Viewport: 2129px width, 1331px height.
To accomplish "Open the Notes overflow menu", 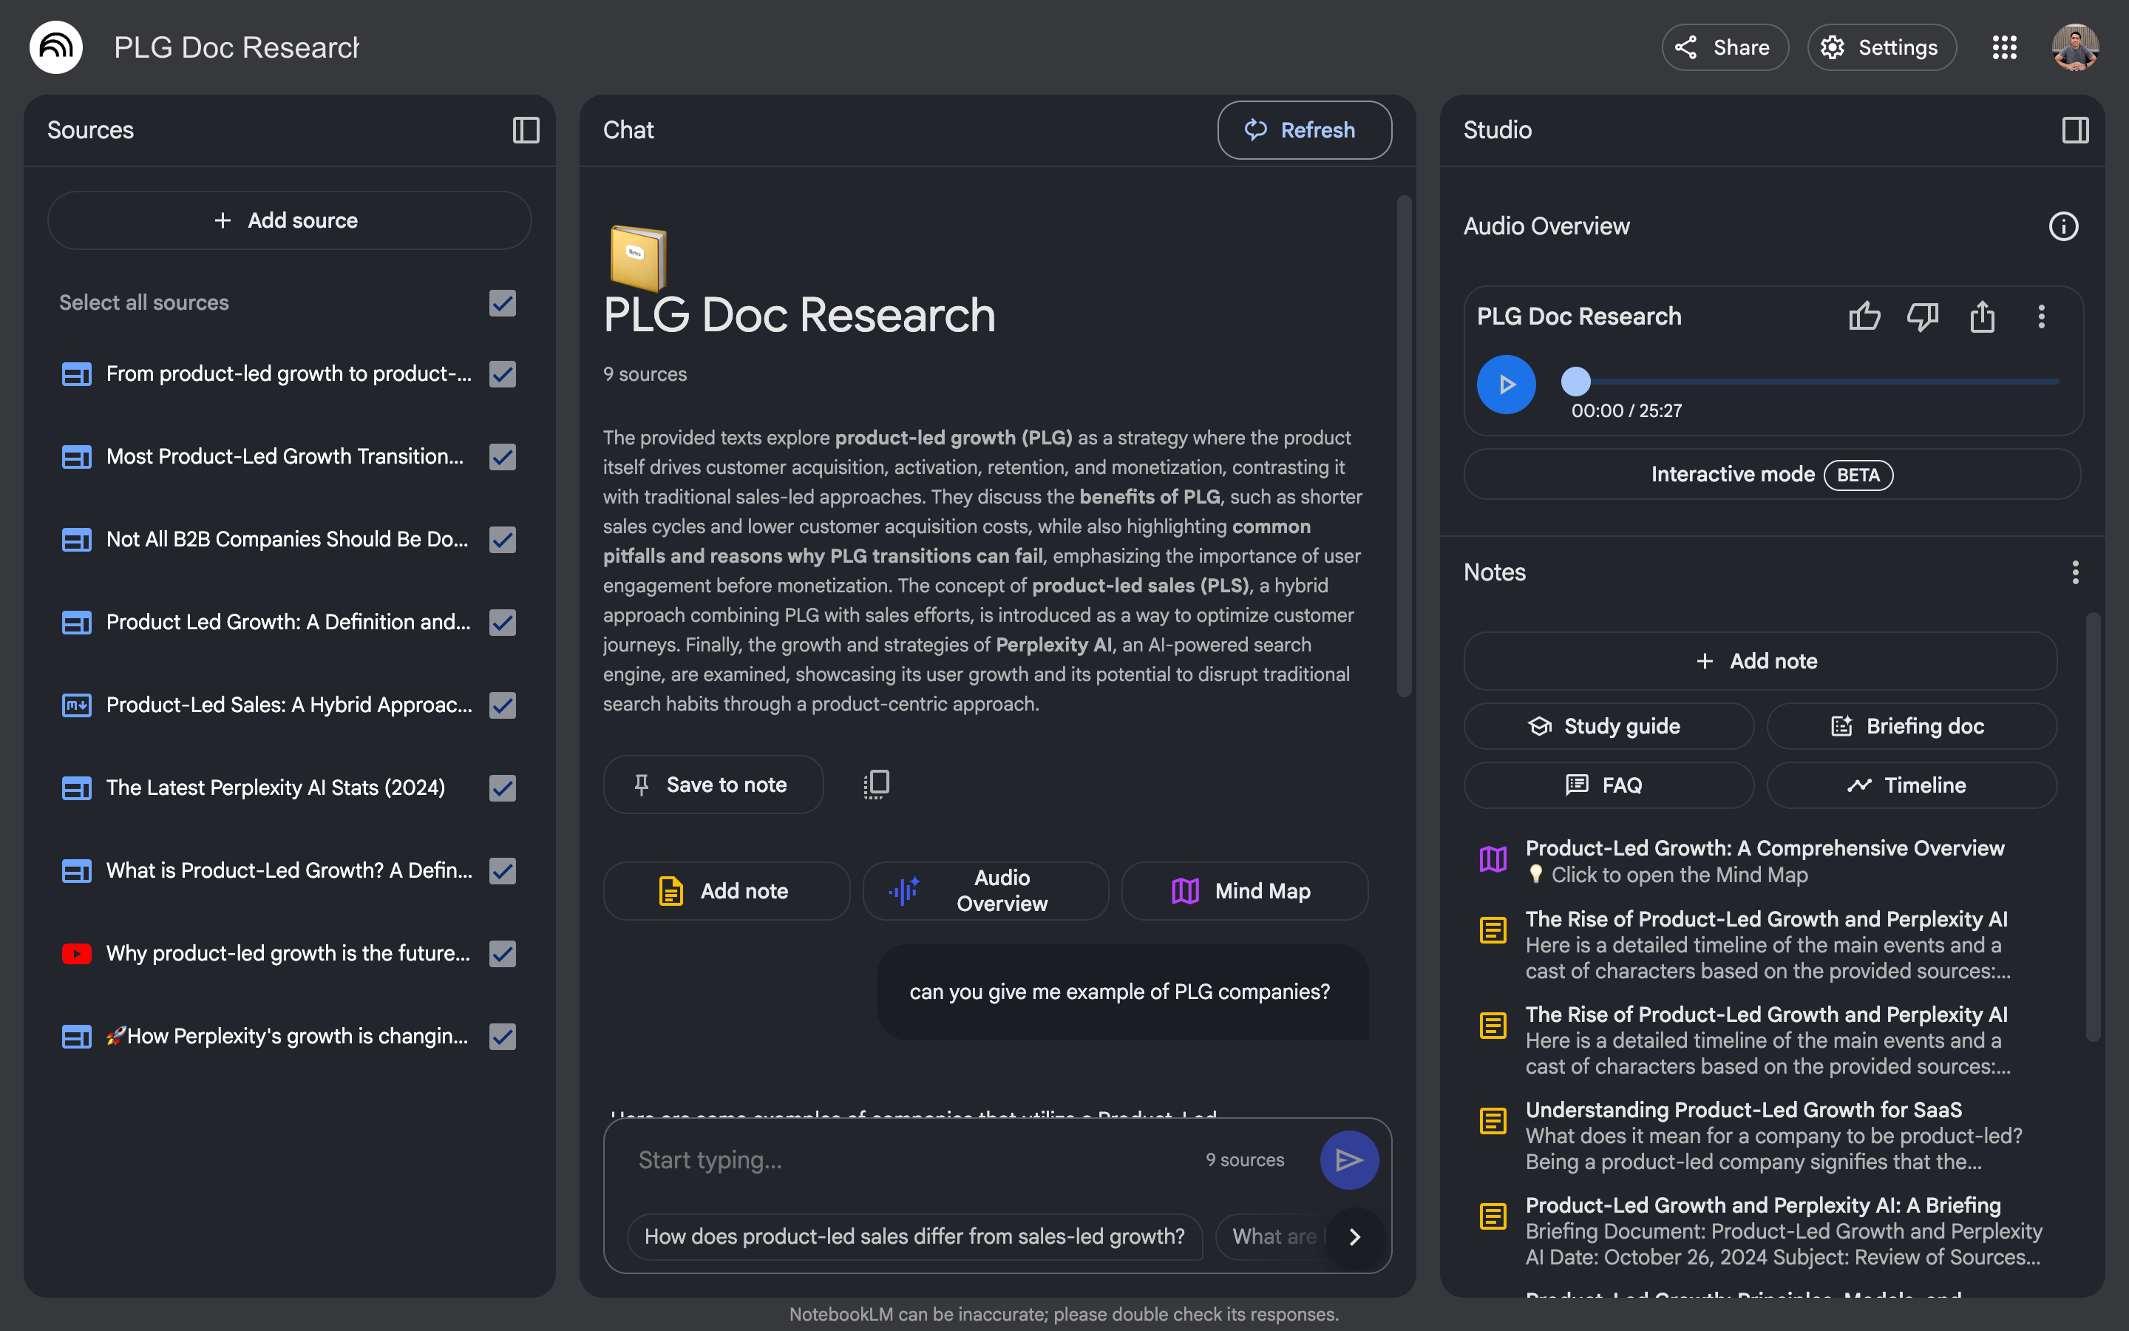I will tap(2075, 572).
